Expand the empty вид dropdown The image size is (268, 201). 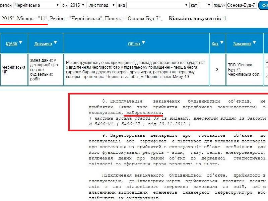pos(158,5)
